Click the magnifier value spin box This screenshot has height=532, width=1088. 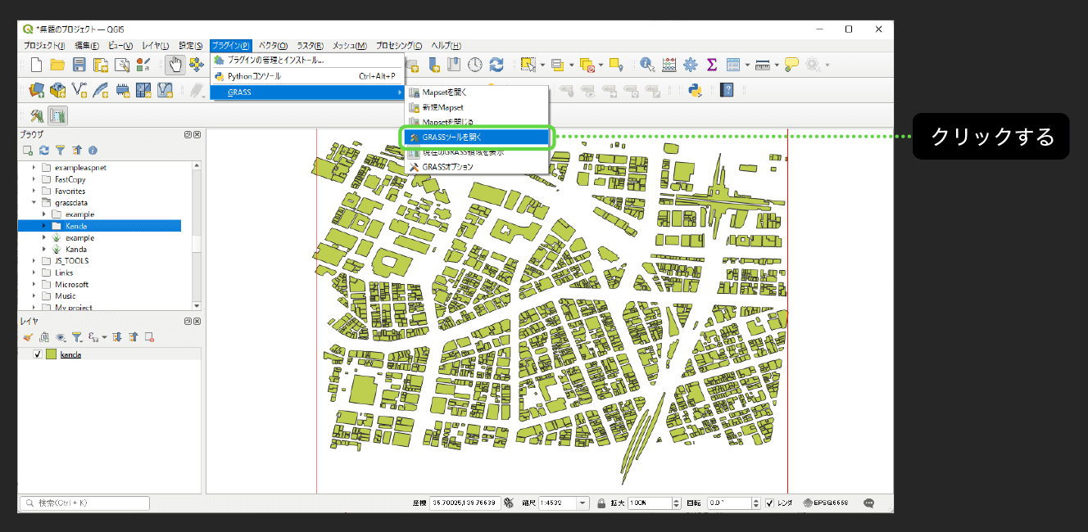653,503
